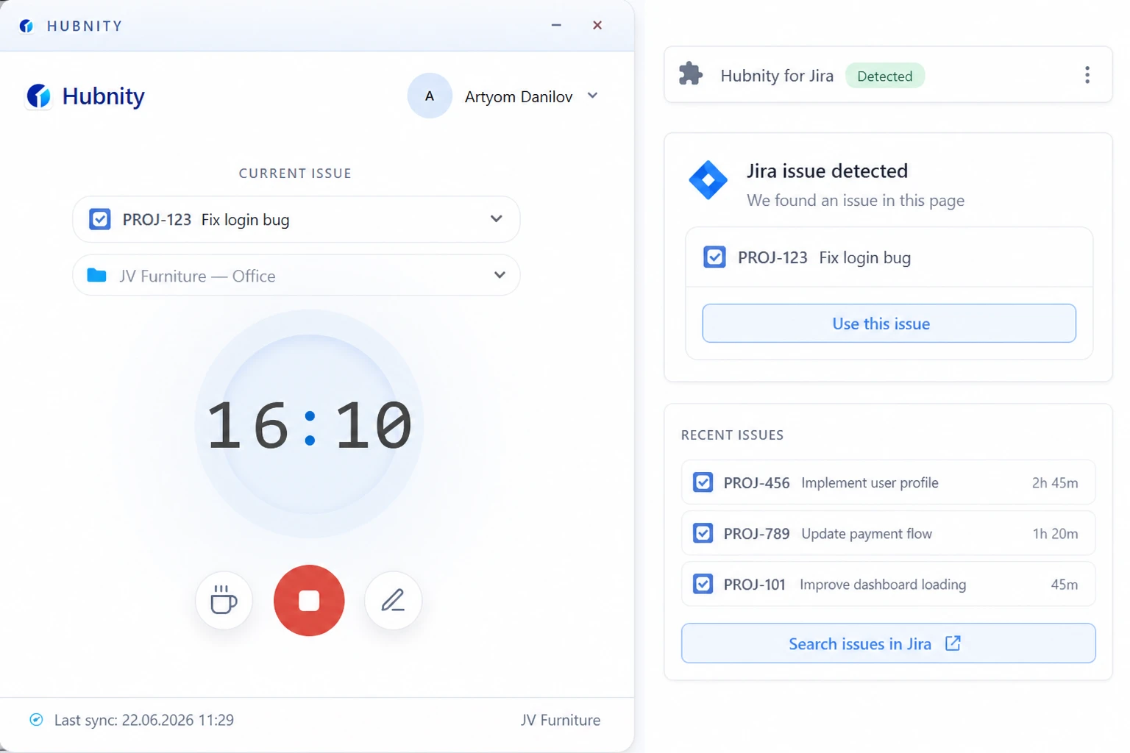This screenshot has width=1130, height=753.
Task: Click the Hubnity logo beside the app name
Action: (x=39, y=96)
